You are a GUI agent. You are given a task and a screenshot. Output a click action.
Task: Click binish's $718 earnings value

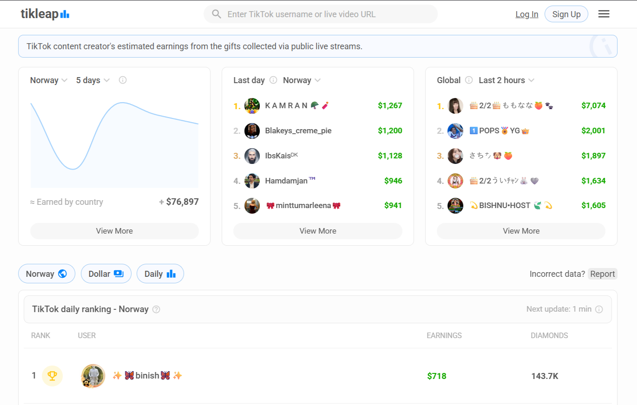click(x=437, y=376)
